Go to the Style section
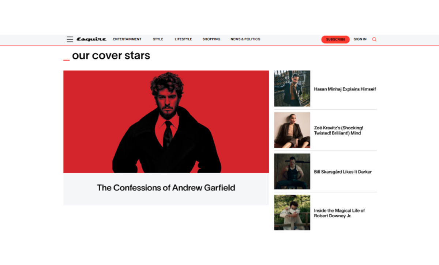439x265 pixels. 158,39
